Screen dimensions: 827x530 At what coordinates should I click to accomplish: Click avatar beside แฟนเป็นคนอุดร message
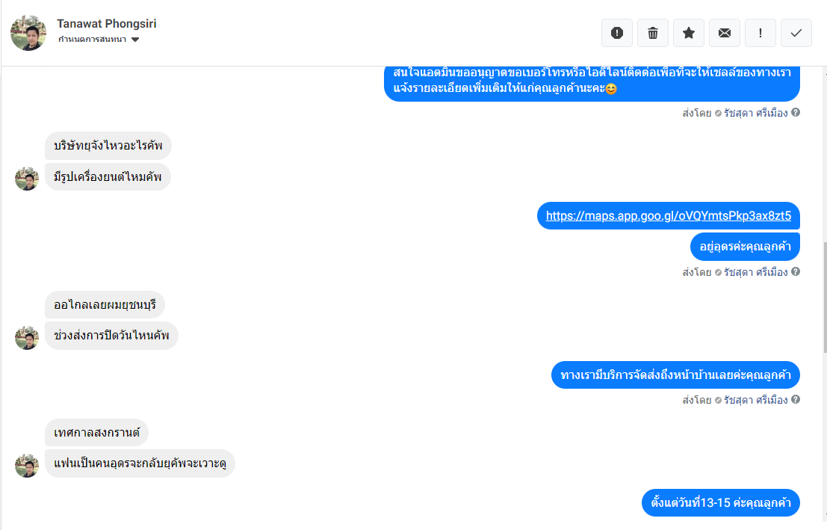click(x=27, y=466)
